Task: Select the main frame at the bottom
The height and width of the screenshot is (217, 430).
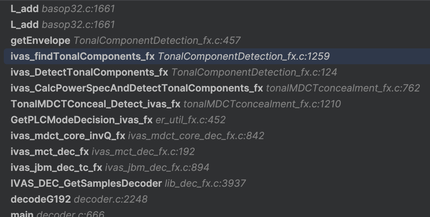Action: [22, 214]
